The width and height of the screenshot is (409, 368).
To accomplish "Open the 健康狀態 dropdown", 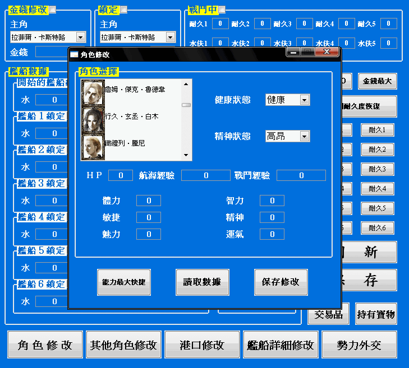I will [304, 100].
